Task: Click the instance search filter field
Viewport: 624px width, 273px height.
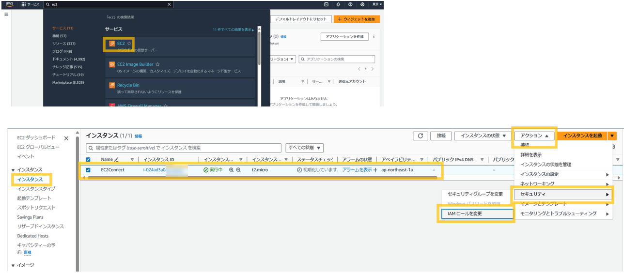Action: click(184, 148)
